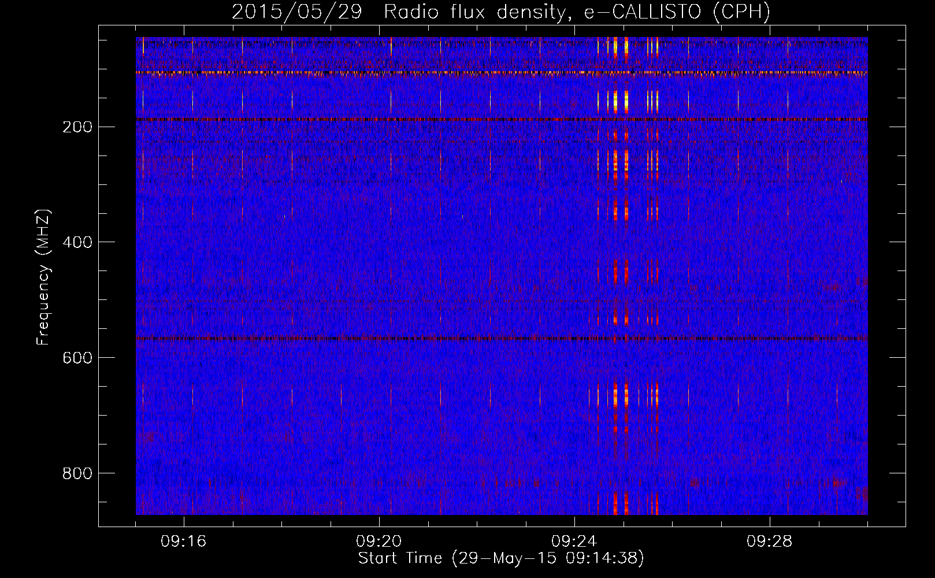The width and height of the screenshot is (935, 578).
Task: Select the 200 frequency tick label
Action: (77, 127)
